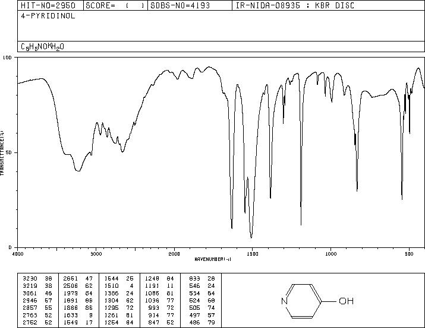Click the 500 wavenumber axis label
The width and height of the screenshot is (425, 328).
tap(409, 254)
